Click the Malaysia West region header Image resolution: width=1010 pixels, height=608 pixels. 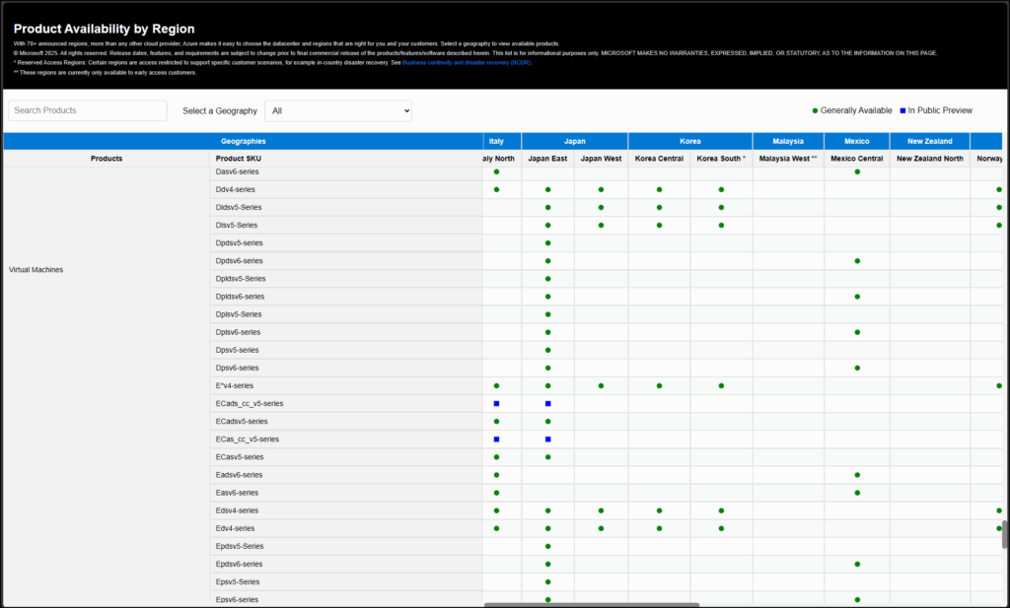coord(788,159)
